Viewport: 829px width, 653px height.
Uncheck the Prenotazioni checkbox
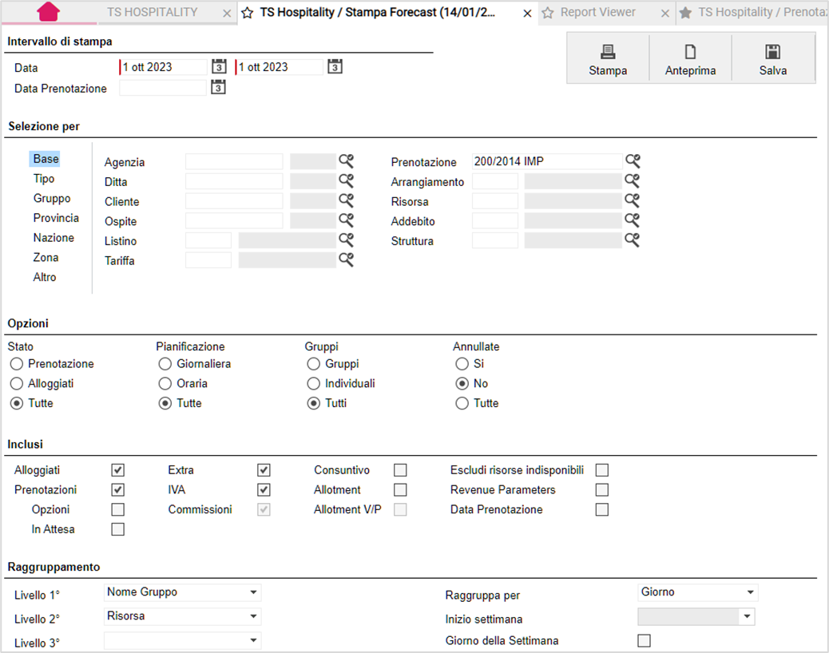coord(118,490)
